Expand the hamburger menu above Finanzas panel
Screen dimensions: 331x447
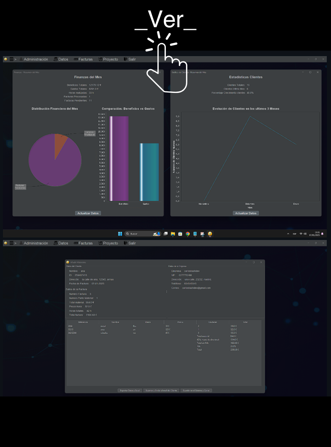[x=11, y=59]
